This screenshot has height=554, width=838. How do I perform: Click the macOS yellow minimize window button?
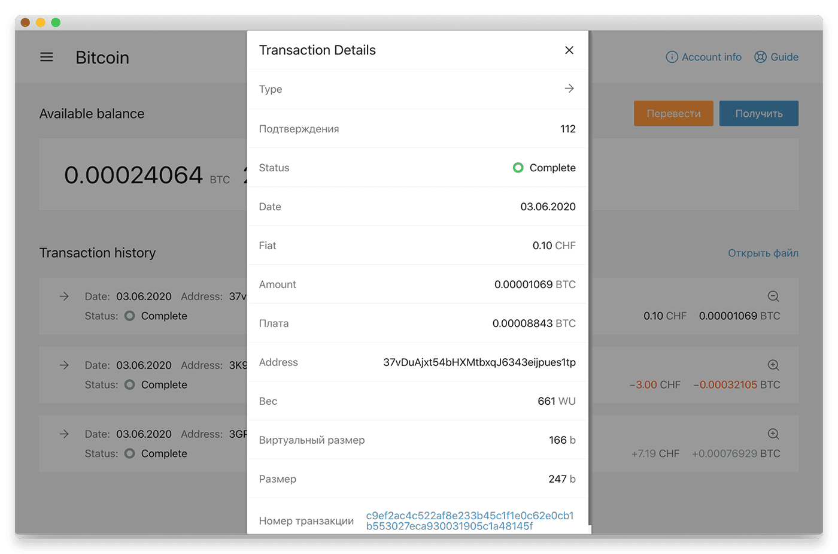coord(40,23)
